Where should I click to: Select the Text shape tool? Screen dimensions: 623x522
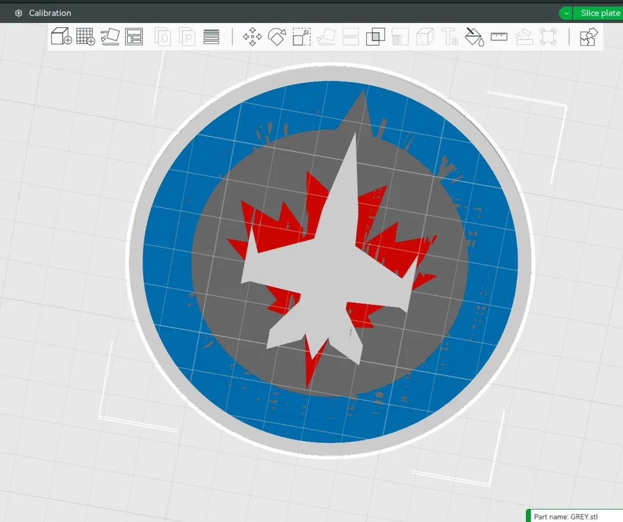[x=450, y=37]
